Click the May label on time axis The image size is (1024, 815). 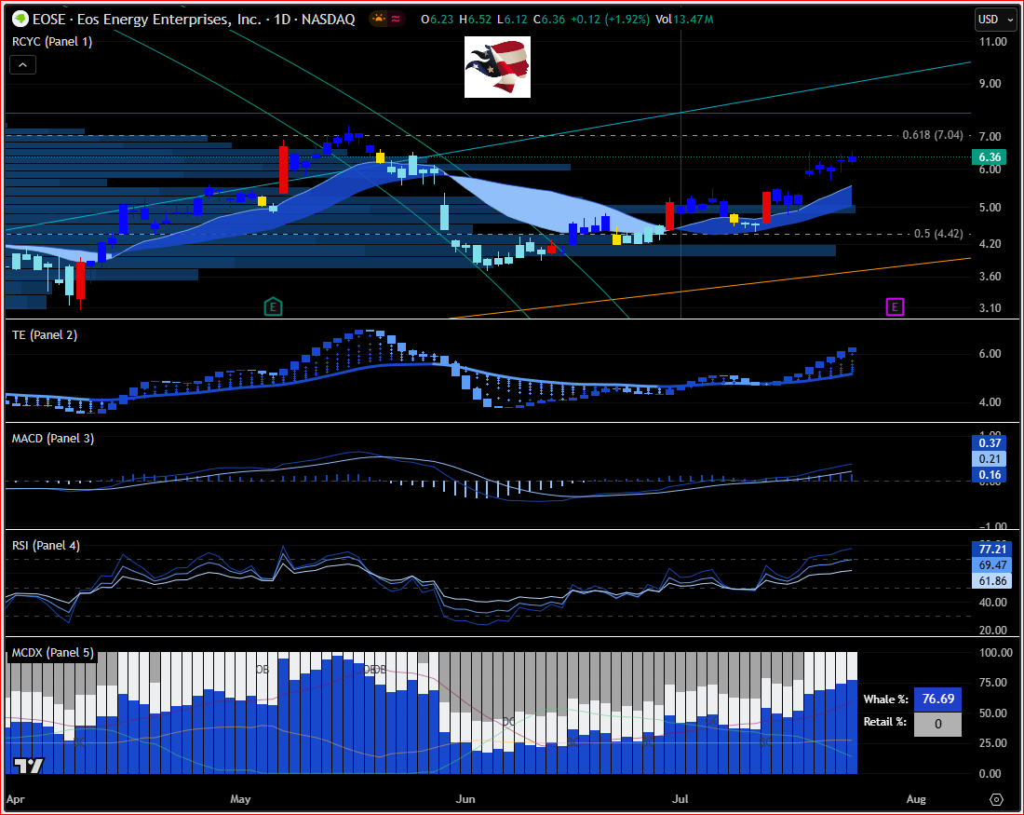click(x=240, y=798)
